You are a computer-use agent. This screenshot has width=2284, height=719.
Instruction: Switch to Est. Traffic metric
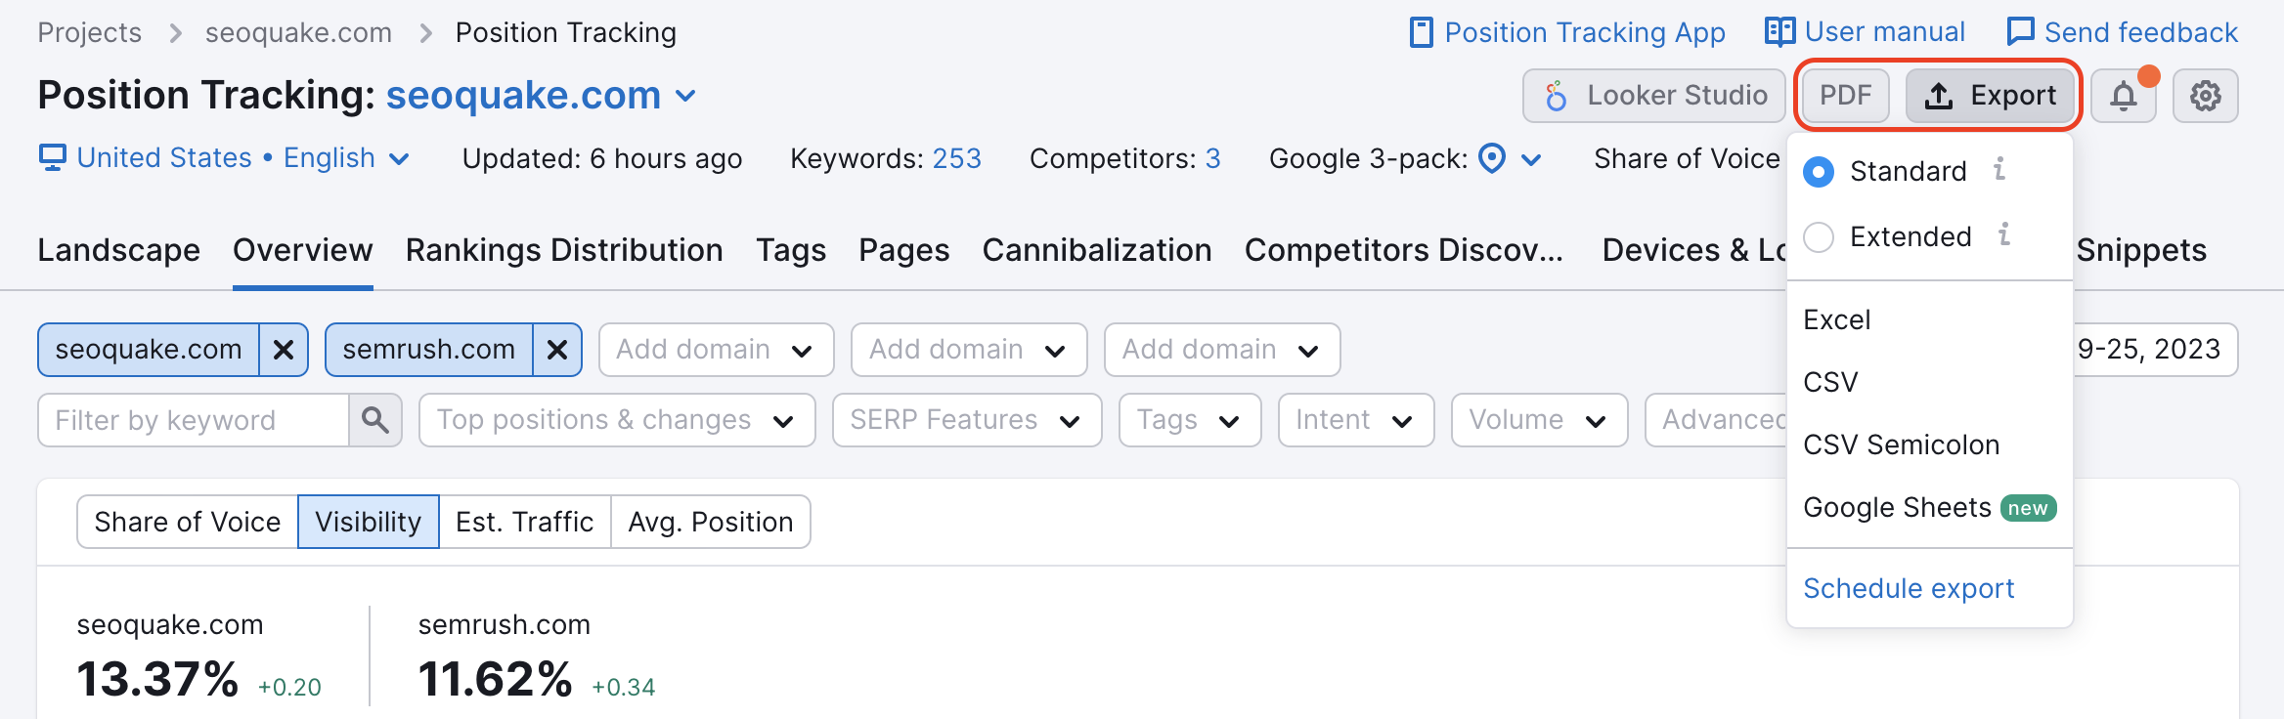525,522
